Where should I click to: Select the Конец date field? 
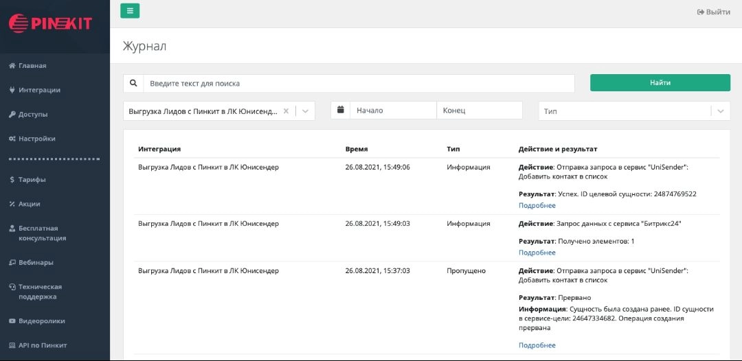coord(479,110)
